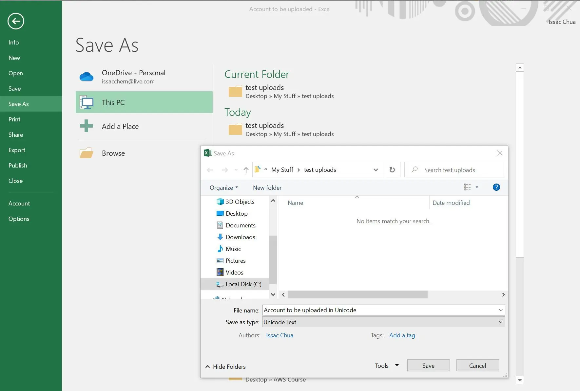Click the Cancel button

click(x=477, y=365)
